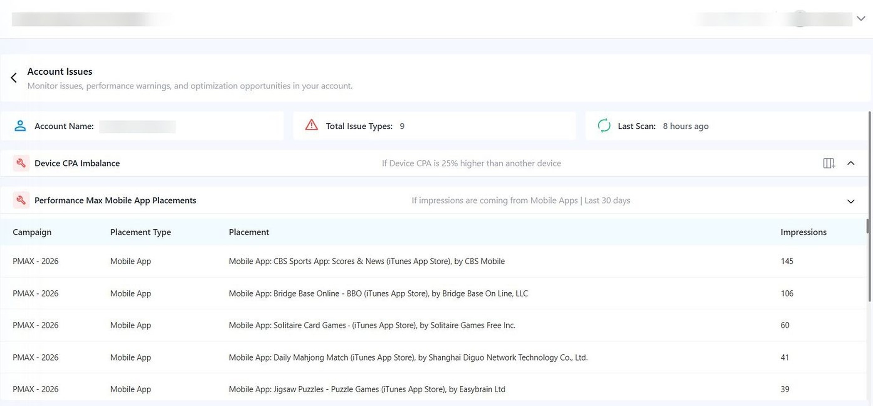Click the impressions value 60
Screen dimensions: 873x406
pos(785,325)
